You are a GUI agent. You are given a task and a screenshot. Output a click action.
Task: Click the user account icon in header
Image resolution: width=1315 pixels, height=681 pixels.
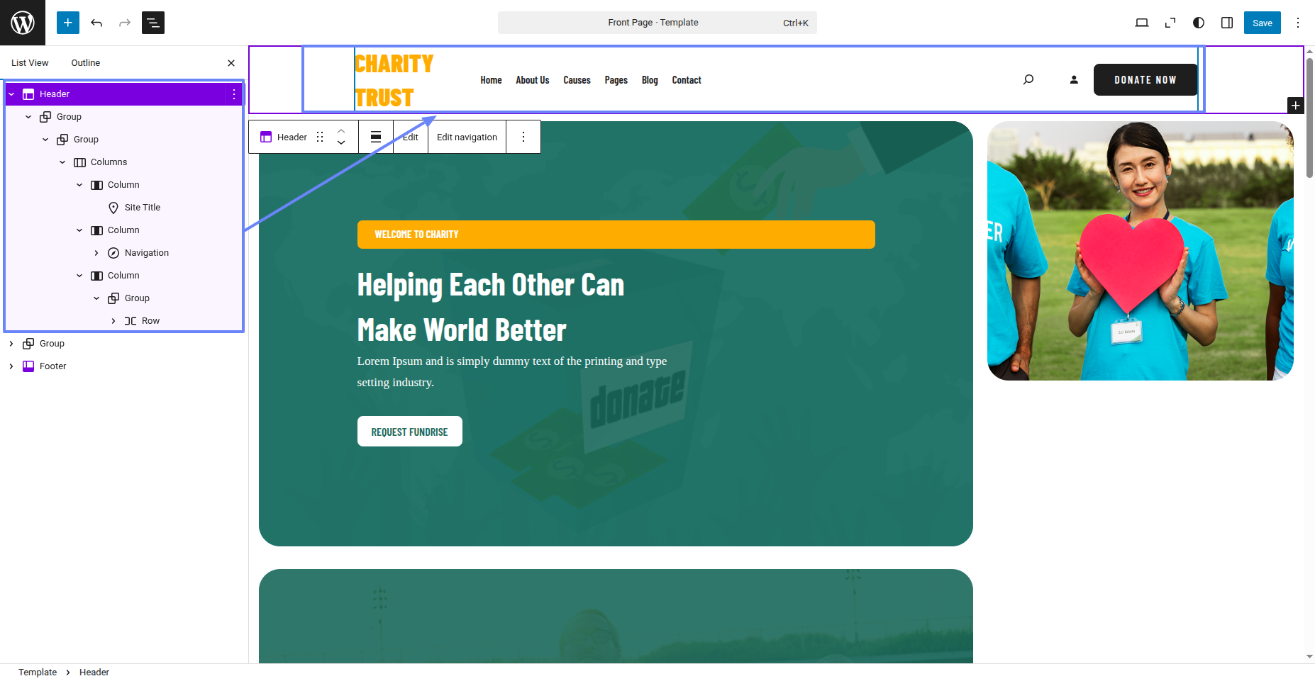pyautogui.click(x=1074, y=79)
